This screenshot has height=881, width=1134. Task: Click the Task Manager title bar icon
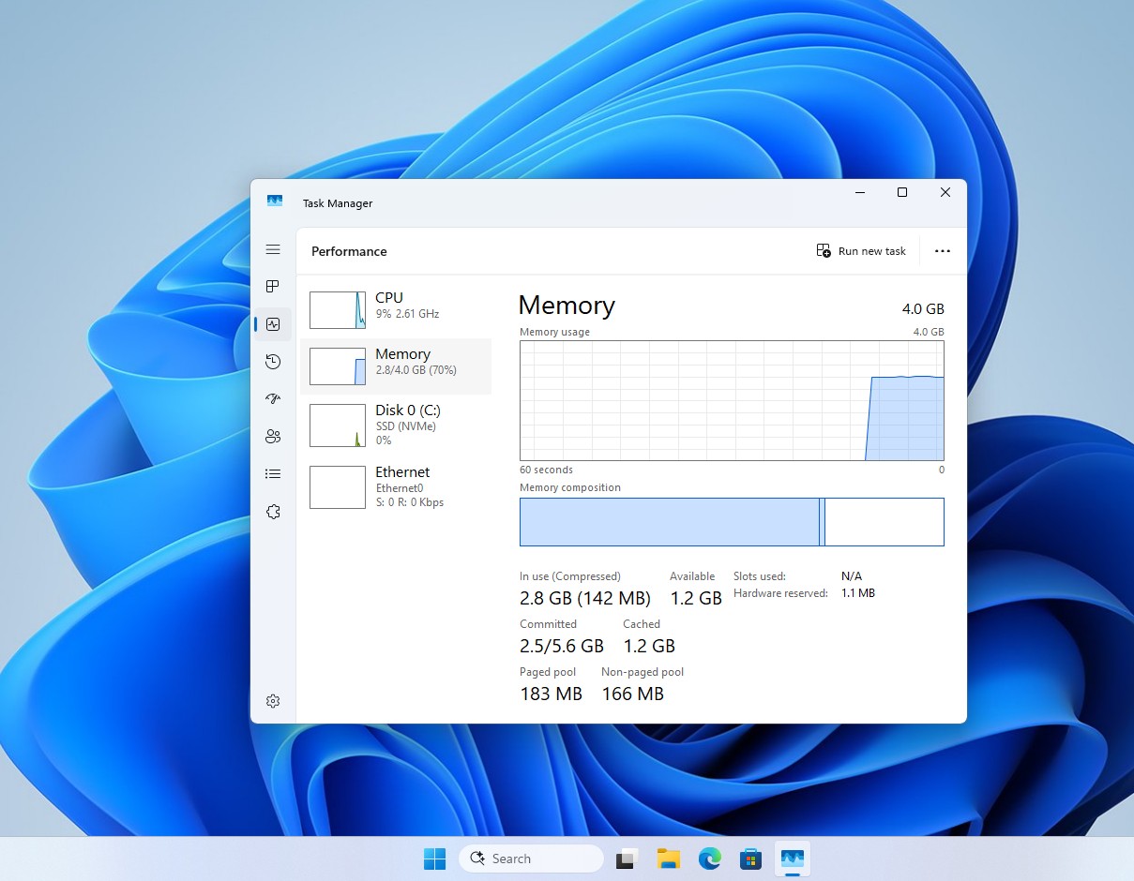pos(275,202)
